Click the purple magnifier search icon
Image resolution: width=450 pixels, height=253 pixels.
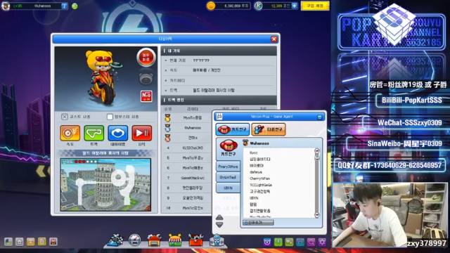click(311, 242)
